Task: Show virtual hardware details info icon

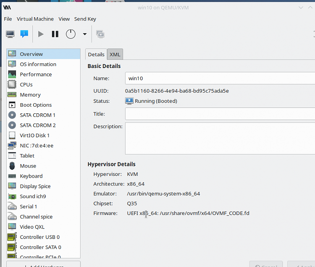Action: (x=24, y=34)
